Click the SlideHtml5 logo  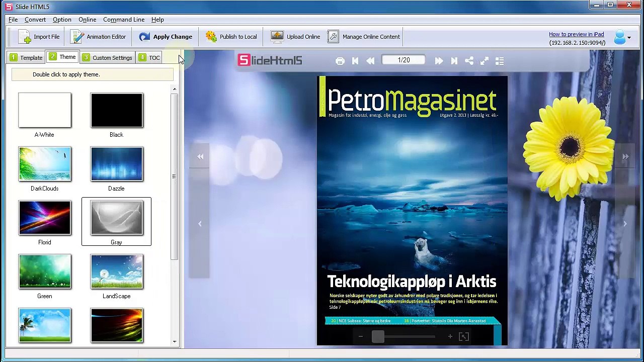(270, 60)
